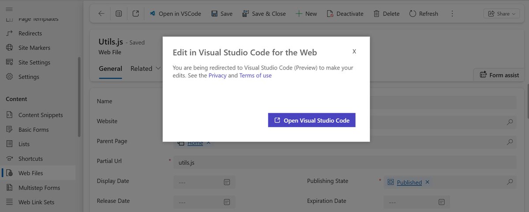Close the Visual Studio Code dialog
Screen dimensions: 529x212
pyautogui.click(x=354, y=51)
